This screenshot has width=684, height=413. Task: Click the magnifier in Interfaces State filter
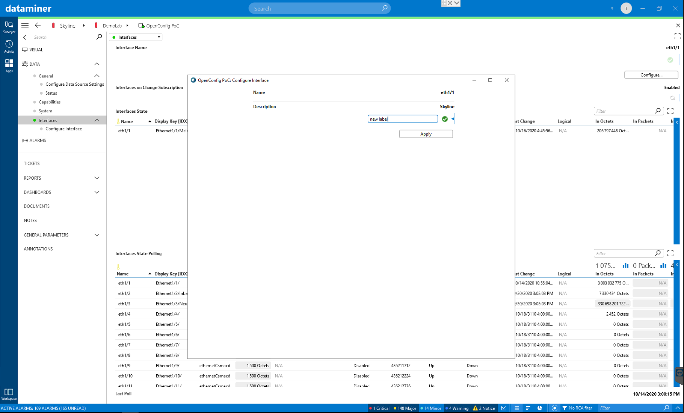pyautogui.click(x=658, y=111)
